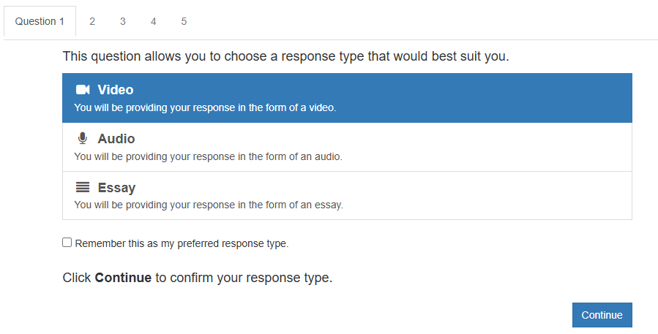Choose the Video response title
Screen dimensions: 658x334
116,90
